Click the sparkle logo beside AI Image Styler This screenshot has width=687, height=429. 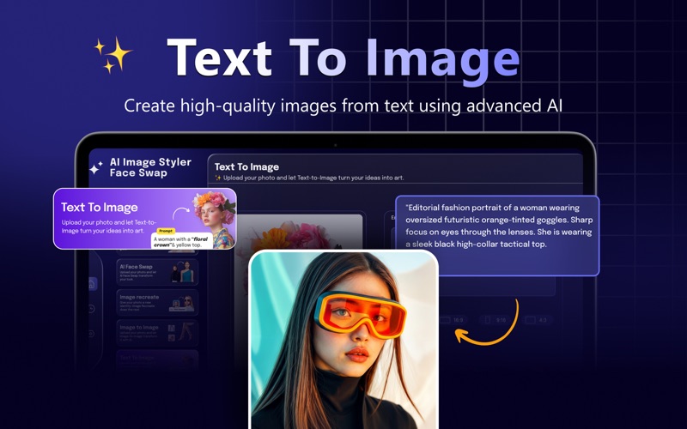pos(96,167)
